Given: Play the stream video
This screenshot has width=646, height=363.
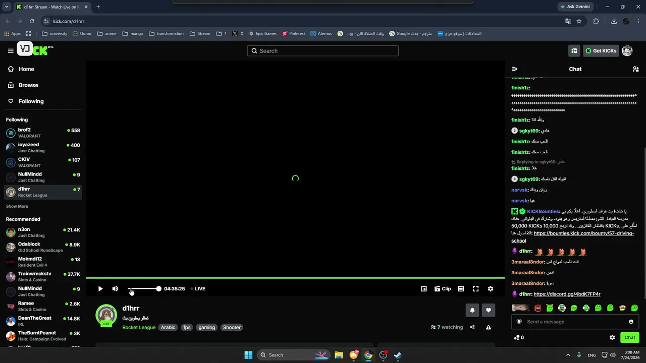Looking at the screenshot, I should [x=100, y=289].
